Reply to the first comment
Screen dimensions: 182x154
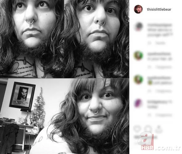click(160, 43)
